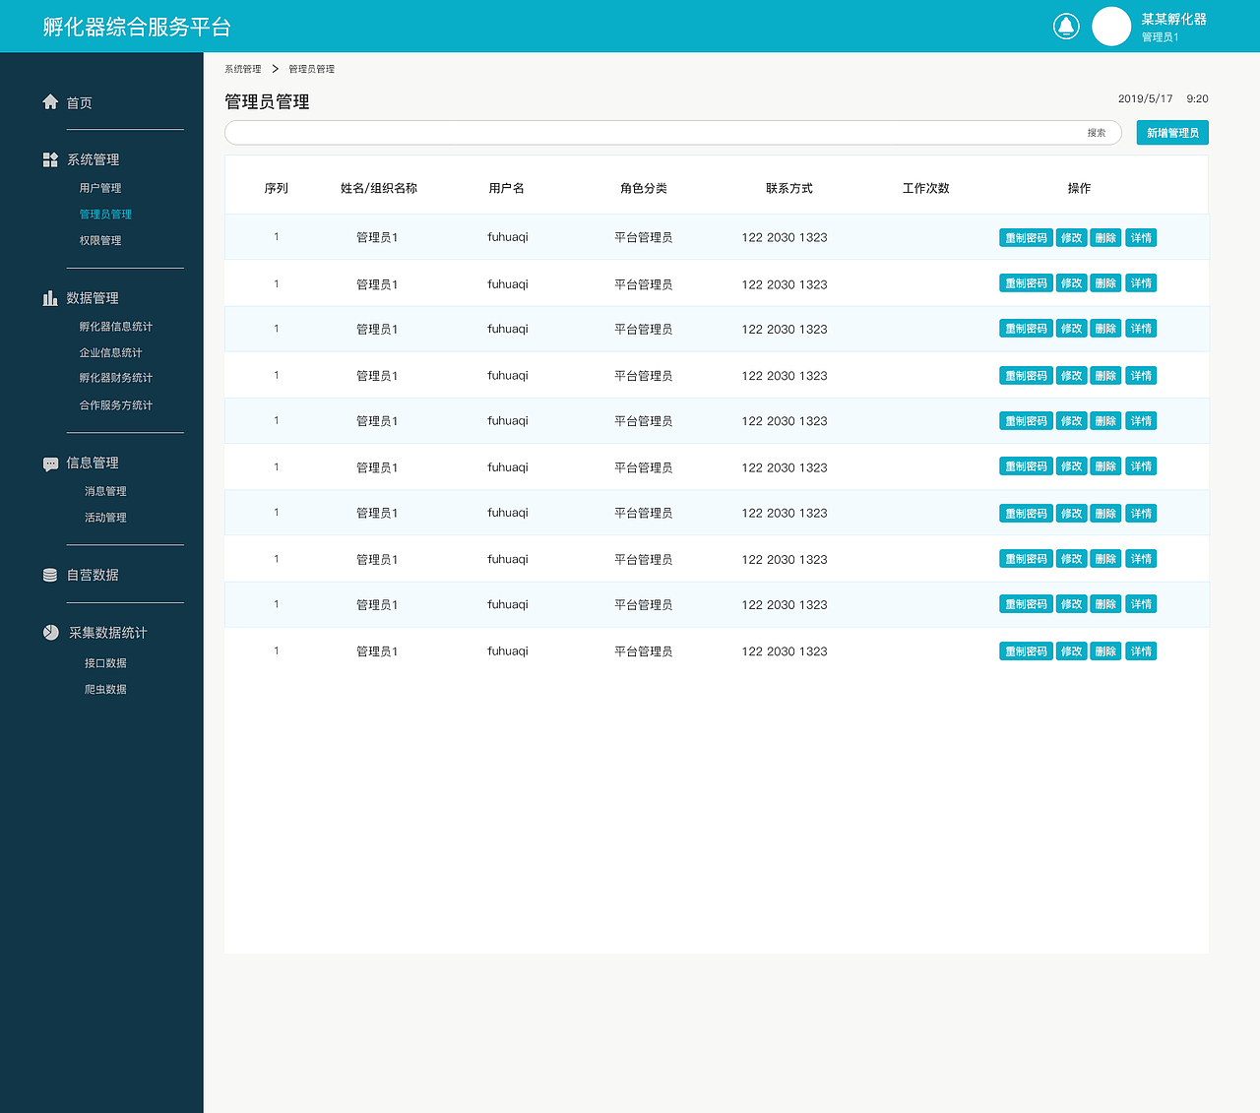The width and height of the screenshot is (1260, 1113).
Task: Click 重制密码 in the first table row
Action: pos(1027,238)
